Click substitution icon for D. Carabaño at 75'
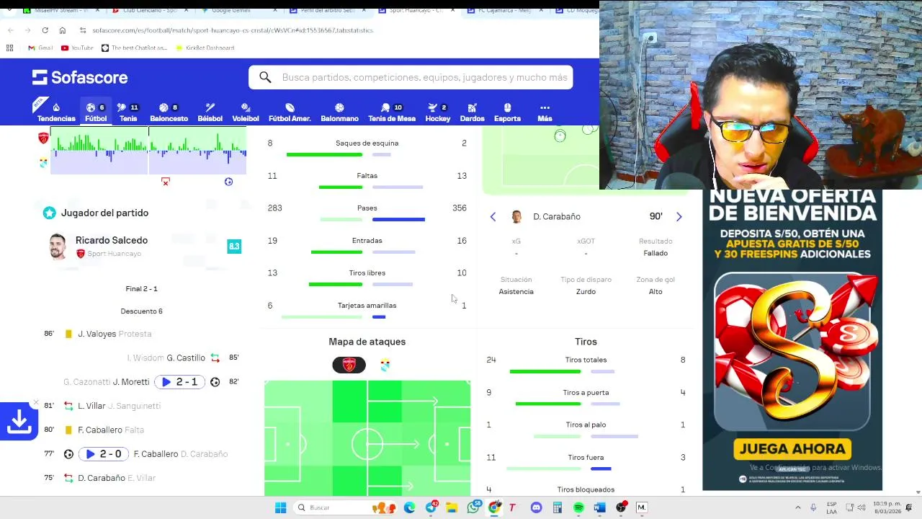This screenshot has height=519, width=922. [x=68, y=478]
